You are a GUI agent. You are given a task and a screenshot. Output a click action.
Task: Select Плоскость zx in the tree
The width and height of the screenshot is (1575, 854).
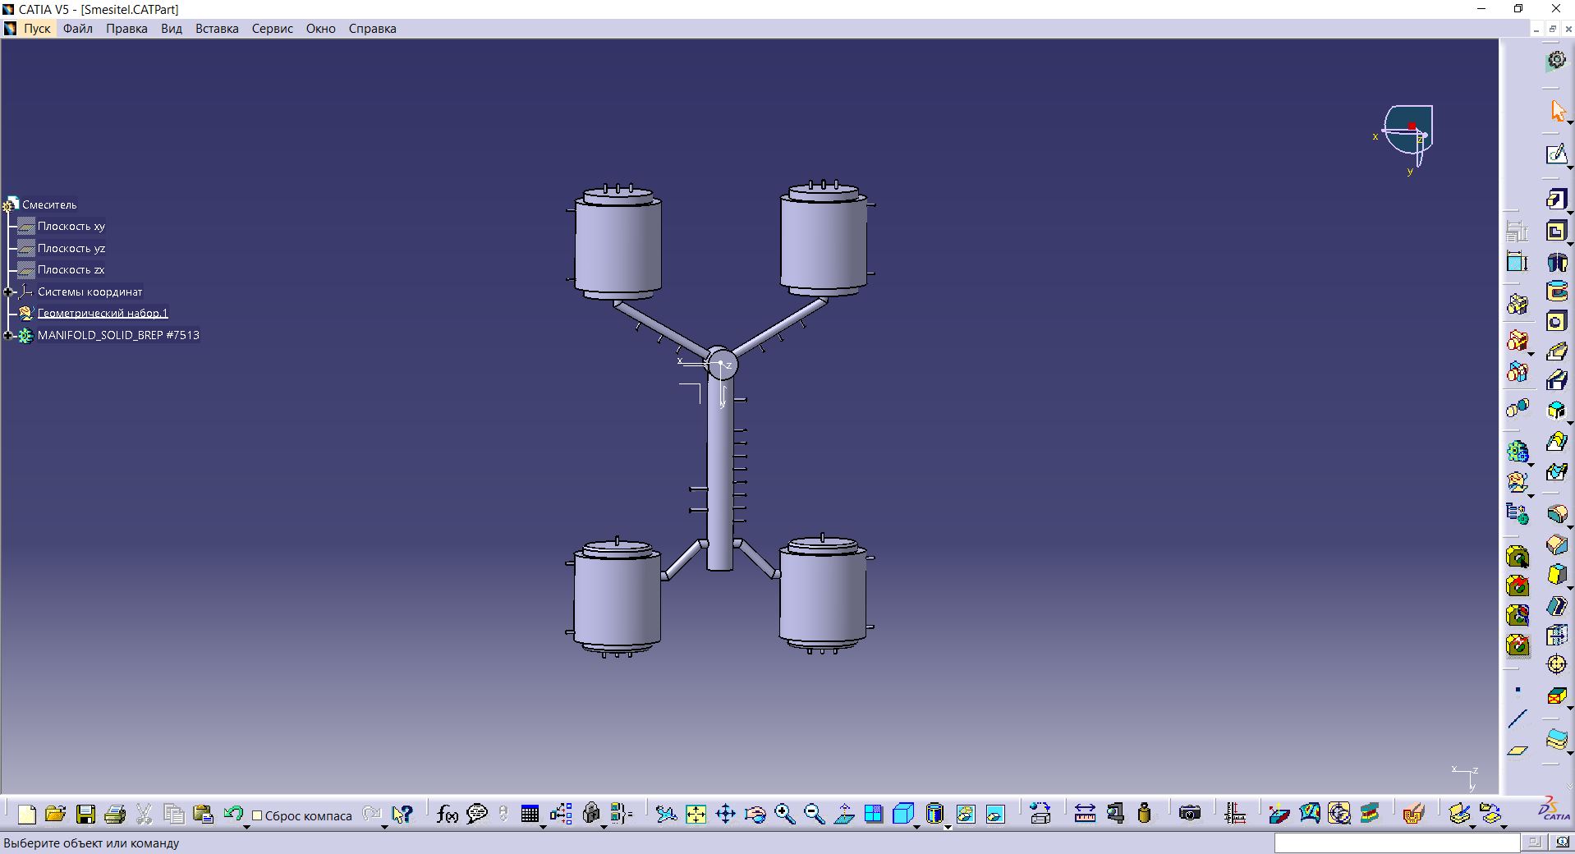[71, 270]
